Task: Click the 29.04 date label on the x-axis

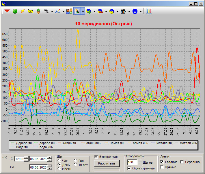Action: pos(78,131)
